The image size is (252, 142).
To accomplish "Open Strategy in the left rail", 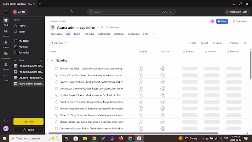I will pyautogui.click(x=6, y=44).
